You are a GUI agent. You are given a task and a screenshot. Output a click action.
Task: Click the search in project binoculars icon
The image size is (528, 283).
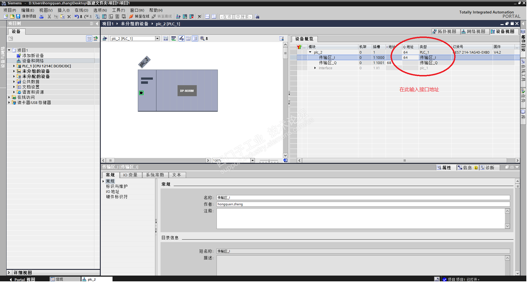[257, 16]
